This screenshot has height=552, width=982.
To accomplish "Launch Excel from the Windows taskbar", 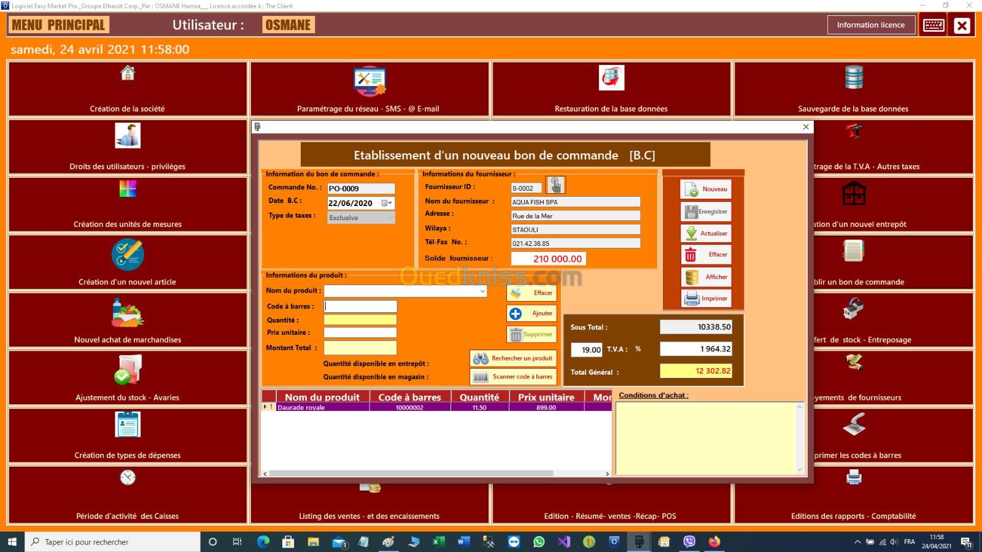I will pos(438,542).
